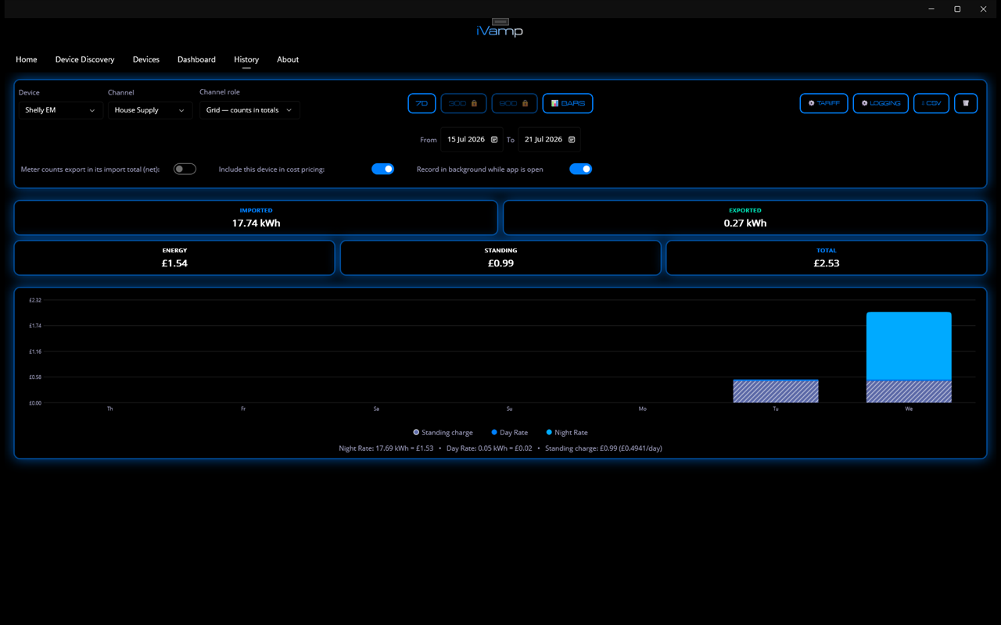Image resolution: width=1001 pixels, height=625 pixels.
Task: Click the From date 15 Jul 2026 field
Action: click(x=472, y=140)
